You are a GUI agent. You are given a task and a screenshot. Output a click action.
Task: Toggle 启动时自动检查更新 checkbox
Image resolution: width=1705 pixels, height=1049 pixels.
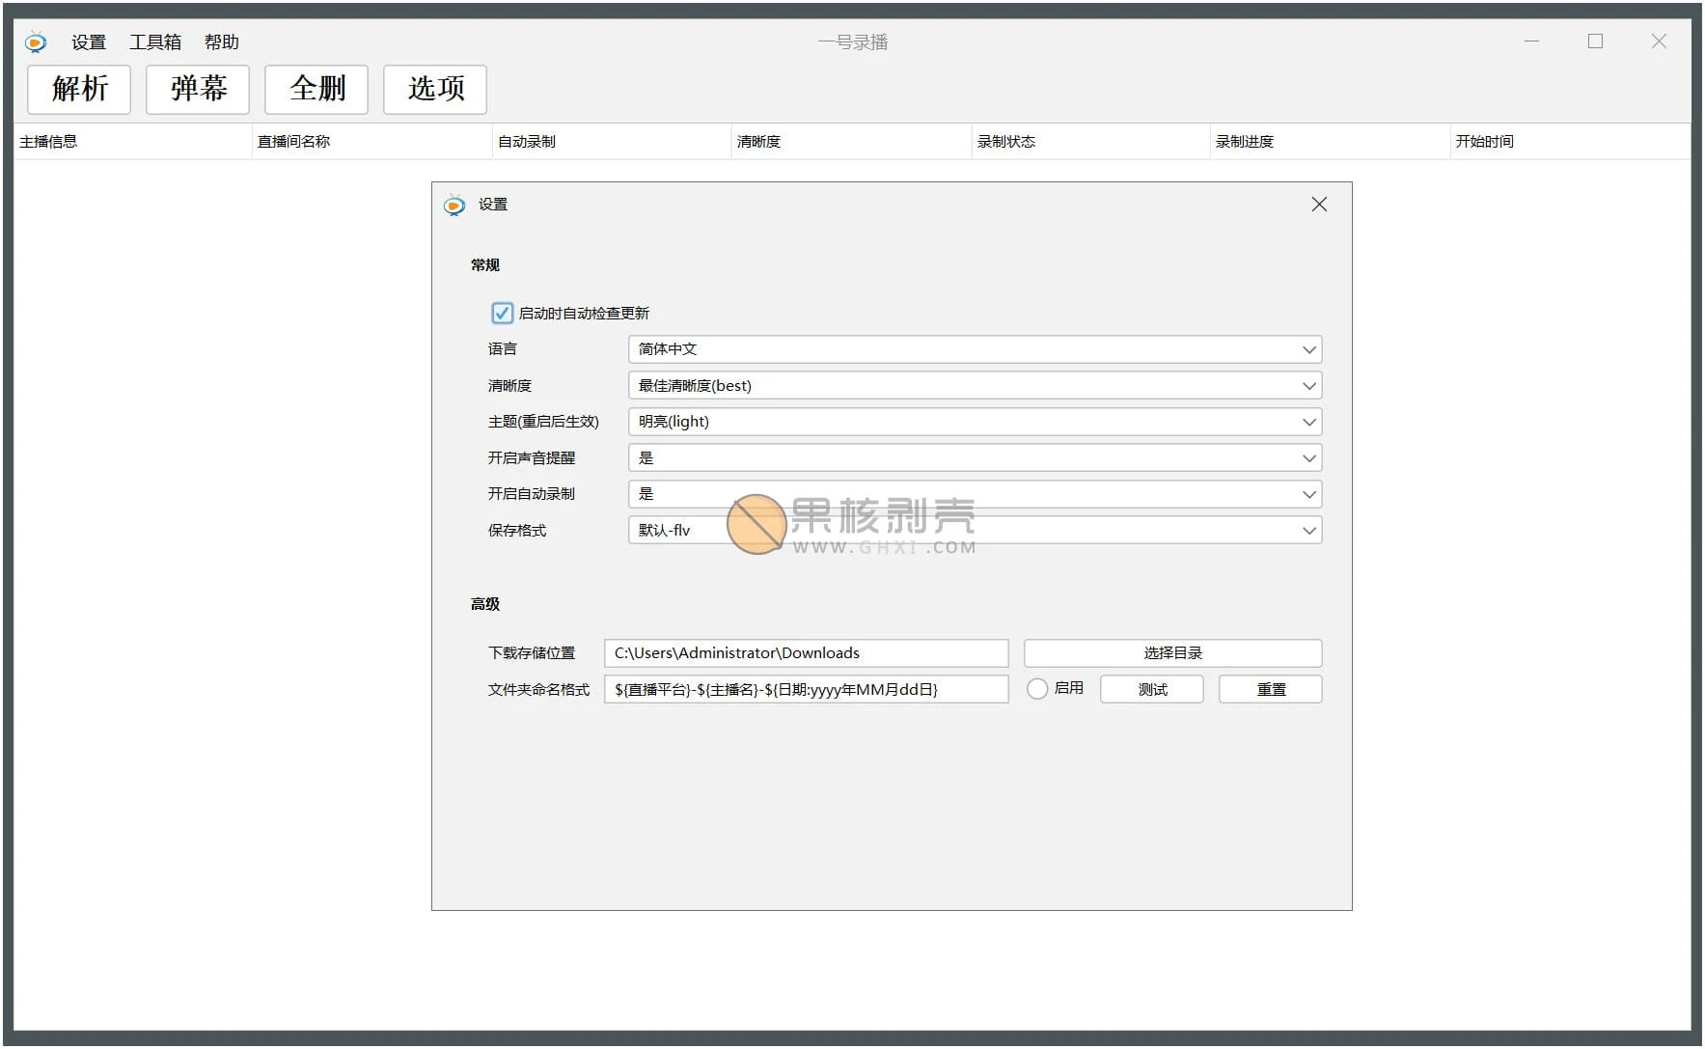tap(502, 314)
